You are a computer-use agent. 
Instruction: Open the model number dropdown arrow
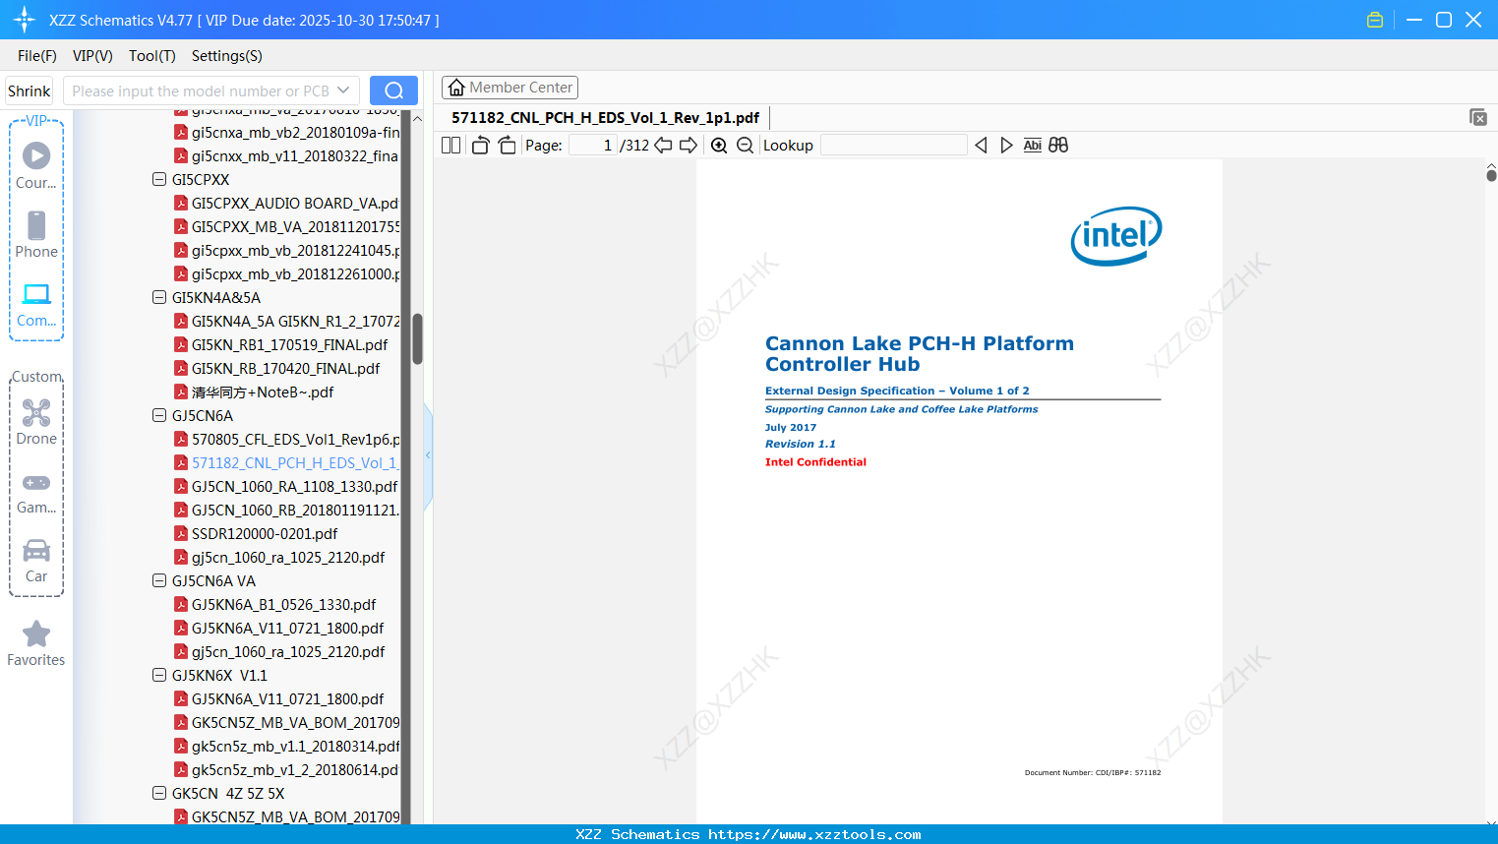(x=343, y=90)
